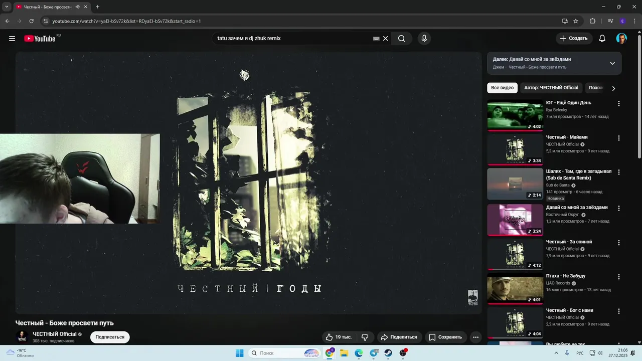Open Chrome media controls icon
642x361 pixels.
610,21
